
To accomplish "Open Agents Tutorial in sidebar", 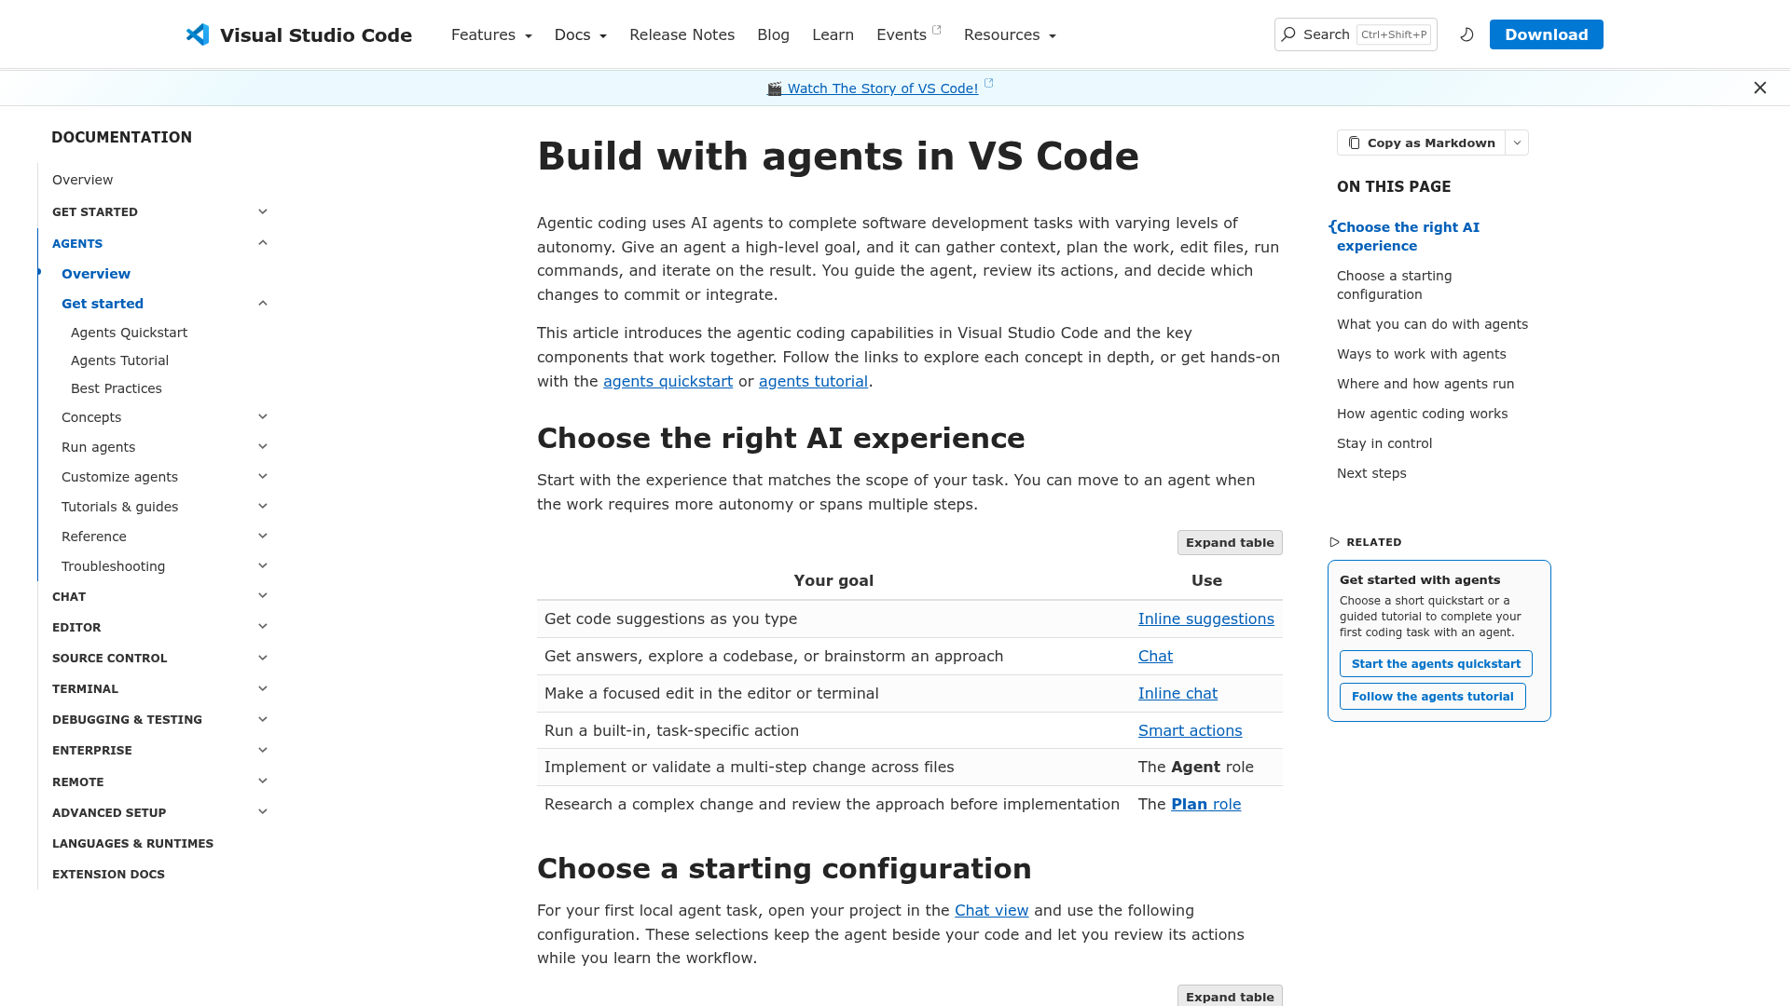I will (119, 360).
